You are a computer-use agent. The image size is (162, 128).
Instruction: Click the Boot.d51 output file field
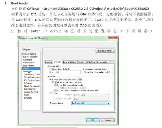(x=65, y=72)
